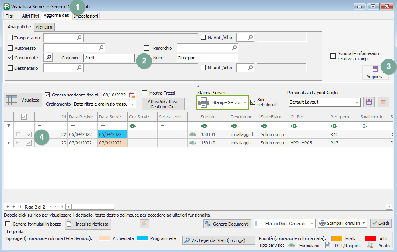Open calendar picker next to 08/10/2022
The width and height of the screenshot is (397, 252).
pos(132,95)
